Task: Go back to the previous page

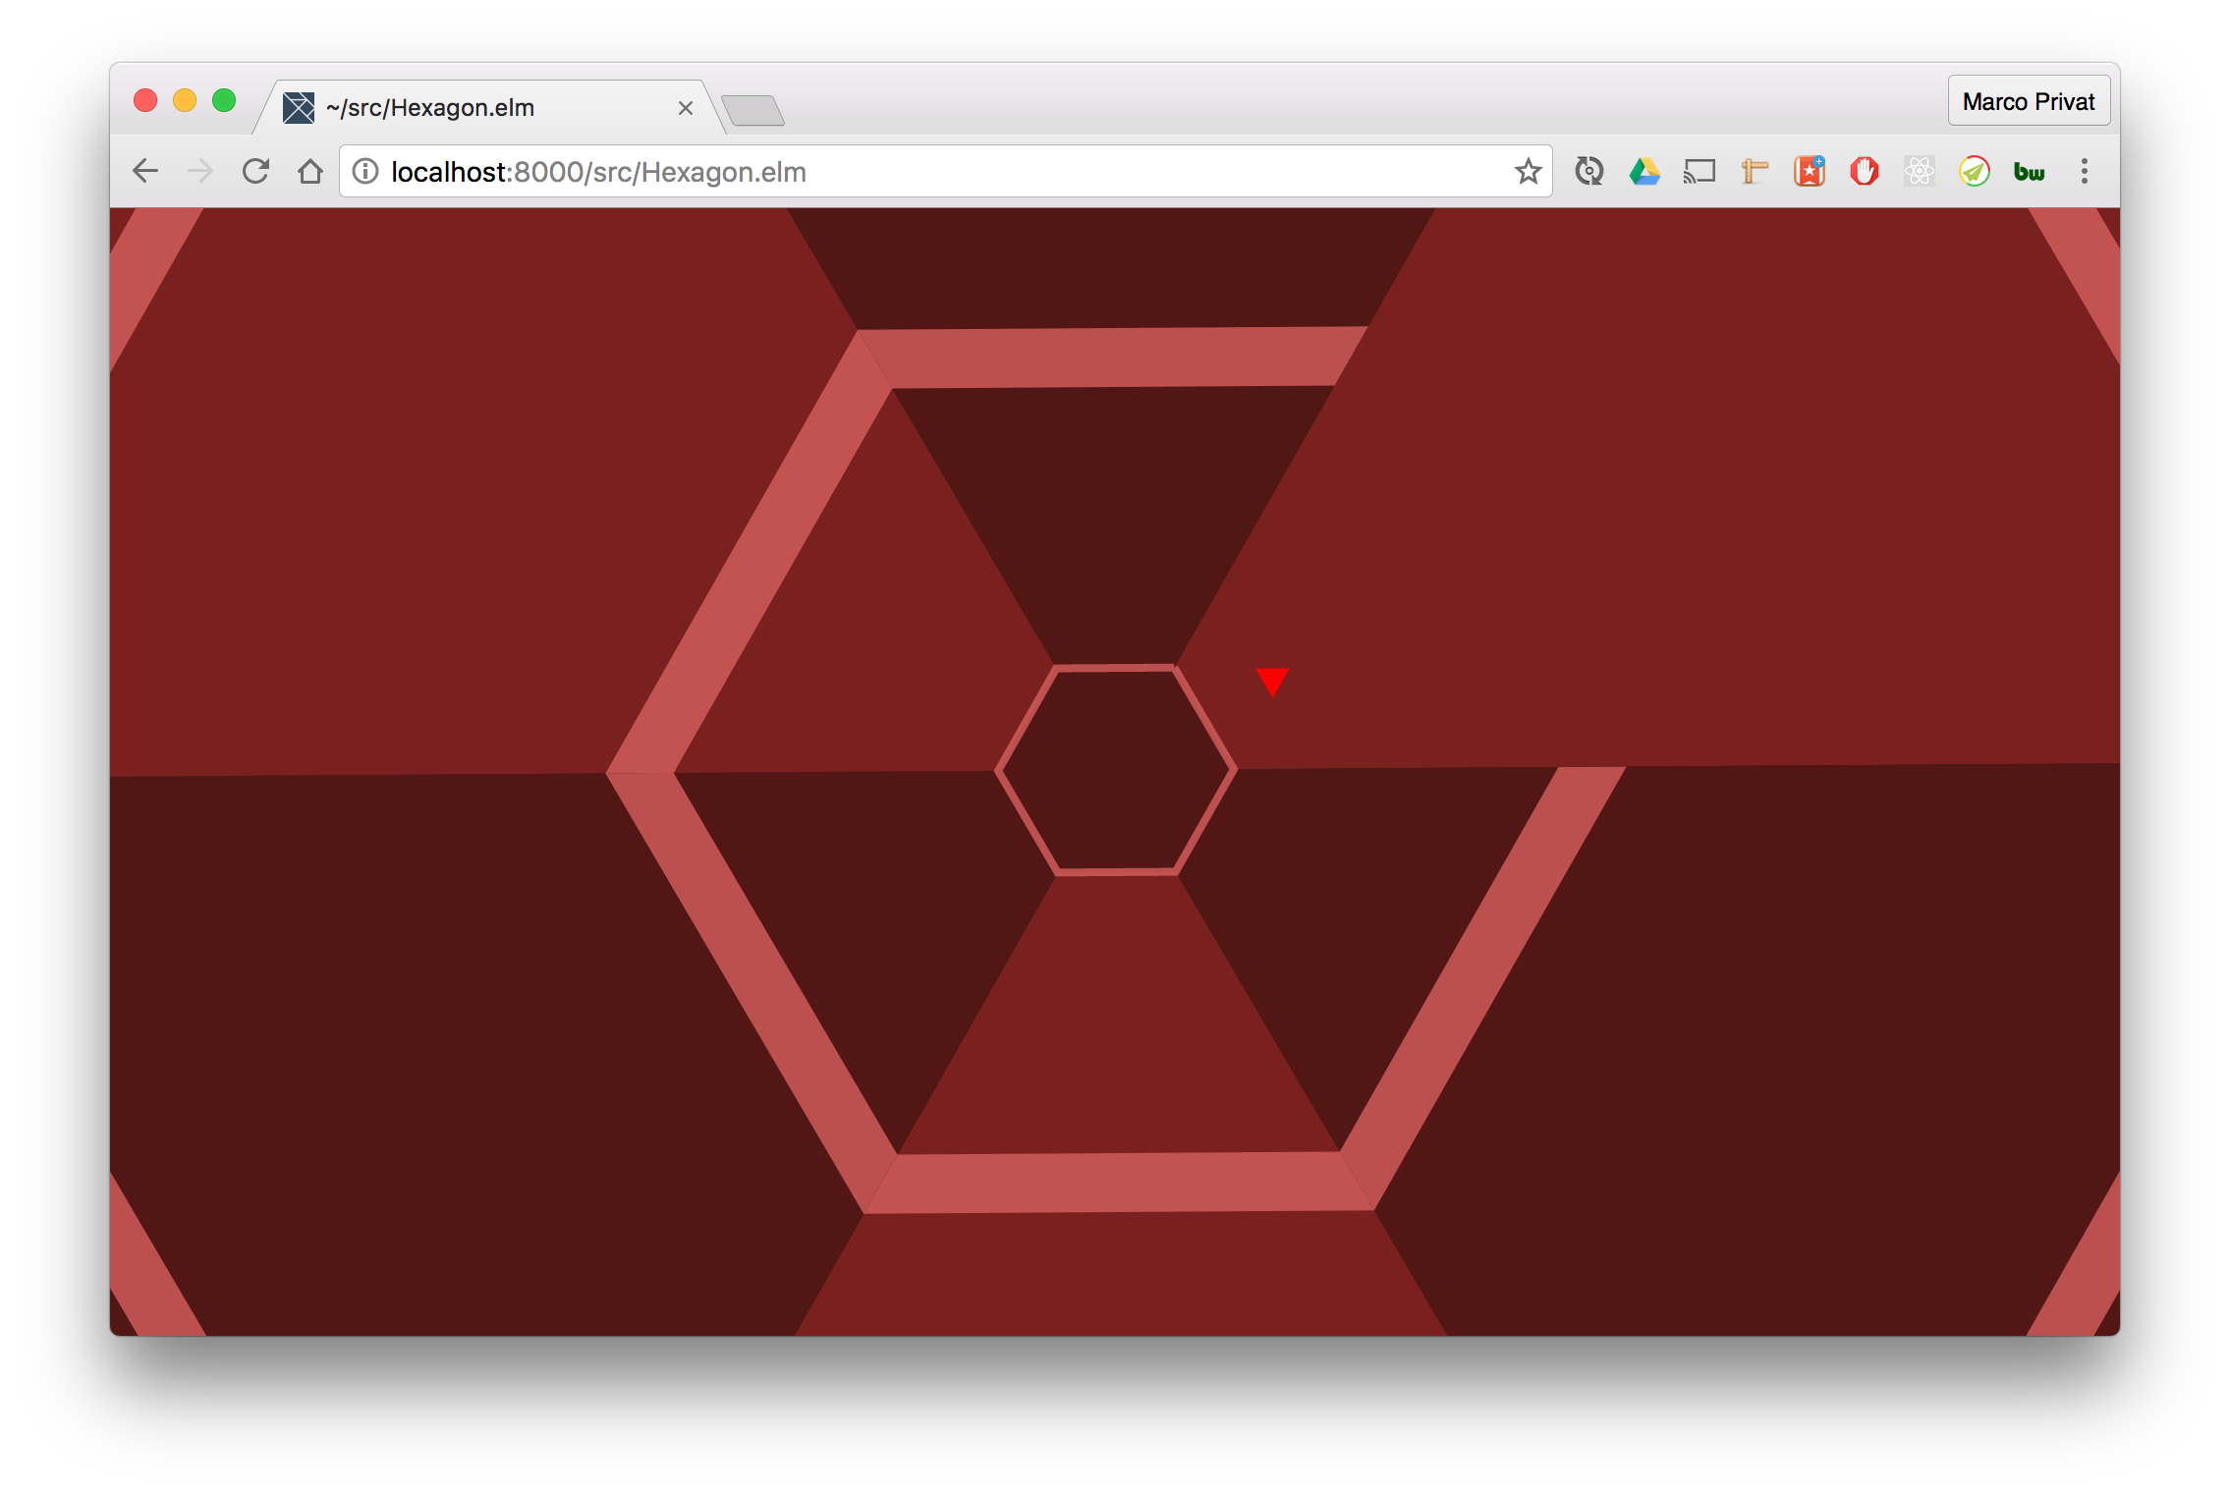Action: (145, 171)
